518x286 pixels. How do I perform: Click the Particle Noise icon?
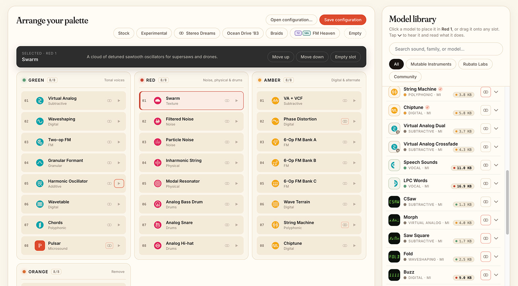[157, 142]
